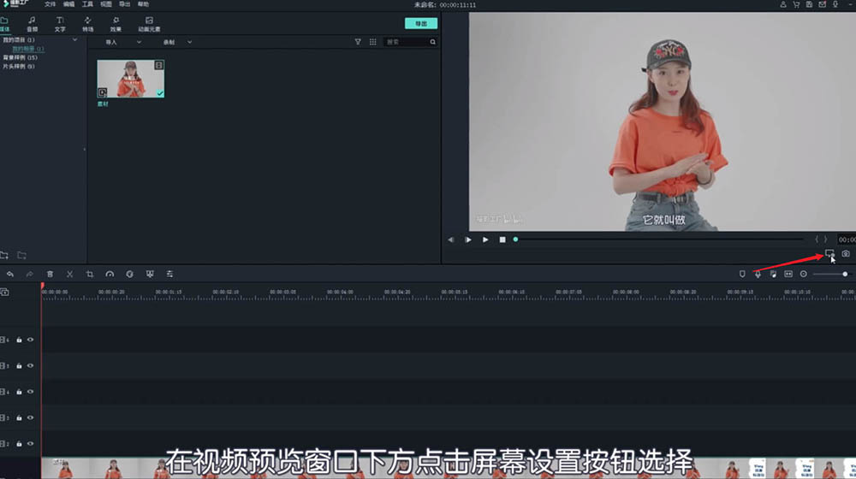Click the filter funnel icon in media library
The width and height of the screenshot is (856, 479).
[358, 42]
